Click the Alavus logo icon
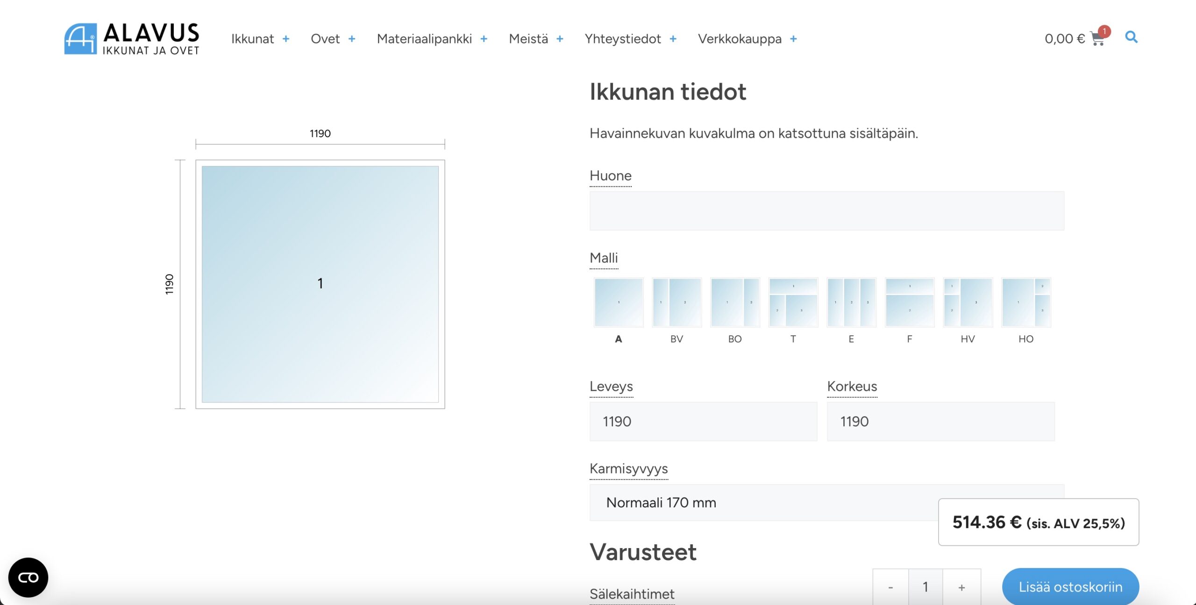Viewport: 1196px width, 605px height. point(80,39)
